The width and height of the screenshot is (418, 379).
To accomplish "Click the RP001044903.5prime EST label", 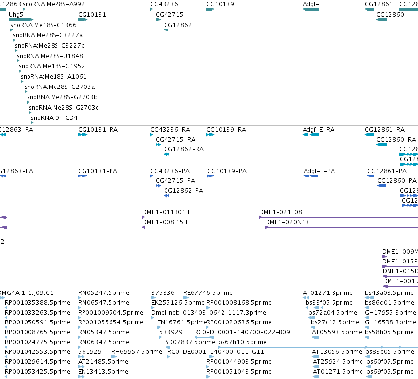I will tap(239, 362).
